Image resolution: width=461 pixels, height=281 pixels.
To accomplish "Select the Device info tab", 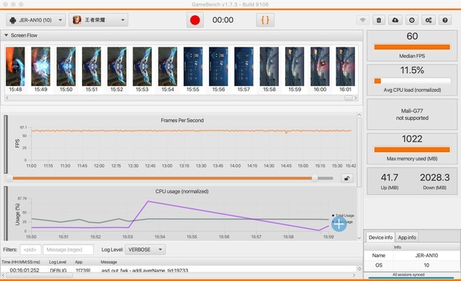I will (380, 237).
